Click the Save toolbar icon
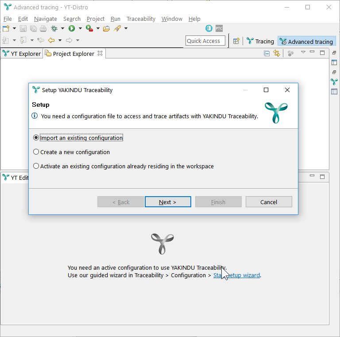This screenshot has width=340, height=337. 23,28
